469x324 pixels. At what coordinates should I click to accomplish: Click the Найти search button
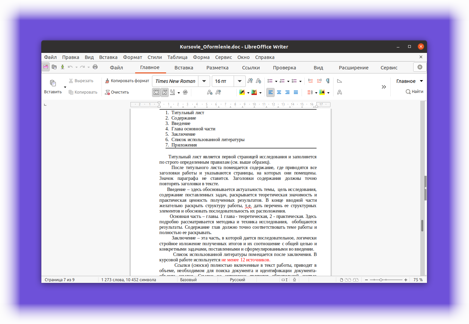(x=415, y=92)
